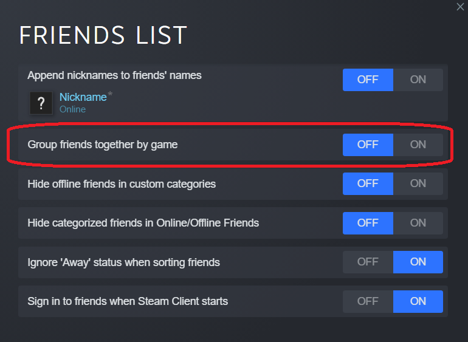Select ON for Ignore 'Away' status setting
Screen dimensions: 468x342
418,262
